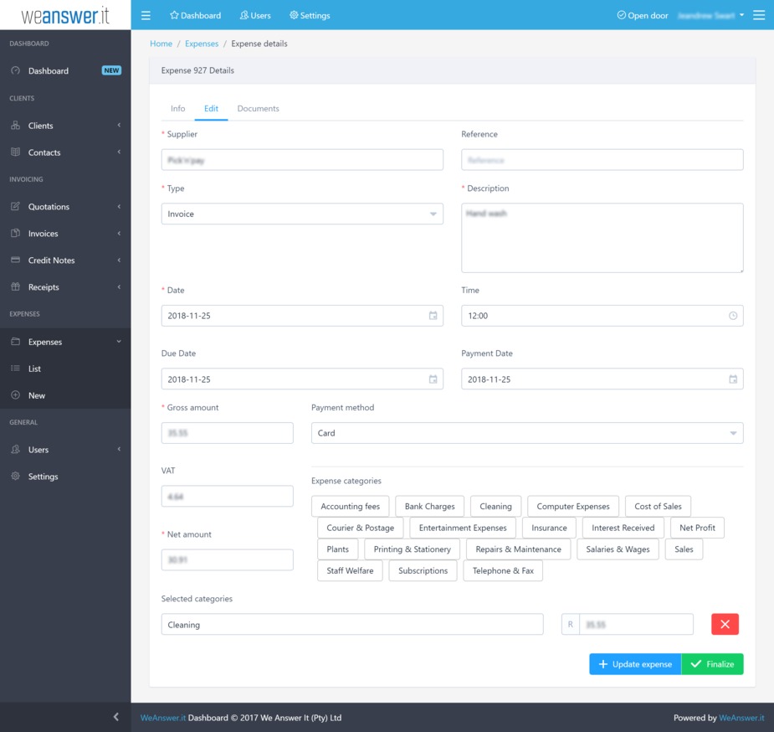Switch to the Documents tab
774x732 pixels.
[259, 109]
